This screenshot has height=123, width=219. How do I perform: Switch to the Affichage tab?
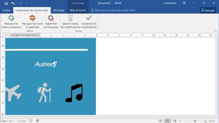tap(59, 10)
